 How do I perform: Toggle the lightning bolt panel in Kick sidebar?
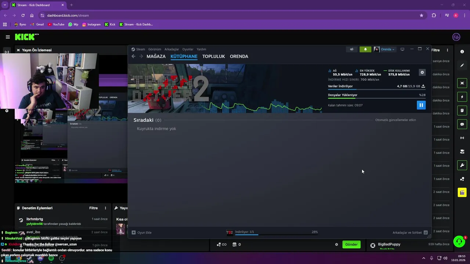coord(462,97)
